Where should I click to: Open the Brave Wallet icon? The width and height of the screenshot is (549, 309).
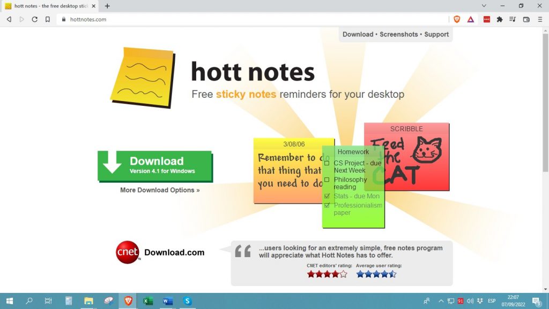525,19
